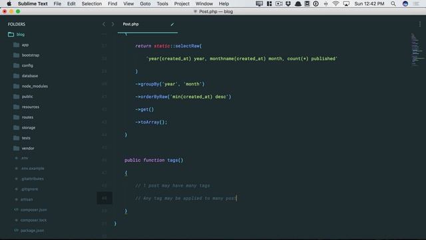Open the Window menu
Image resolution: width=426 pixels, height=240 pixels.
(204, 3)
